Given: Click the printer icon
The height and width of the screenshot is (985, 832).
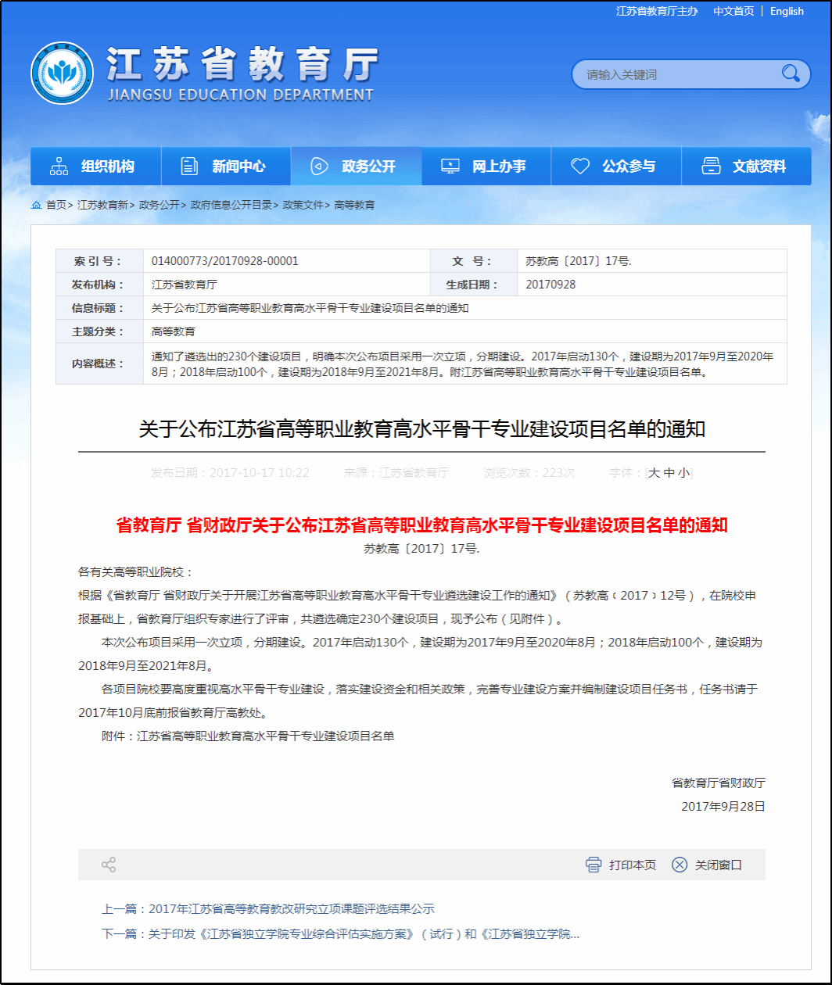Looking at the screenshot, I should tap(594, 865).
